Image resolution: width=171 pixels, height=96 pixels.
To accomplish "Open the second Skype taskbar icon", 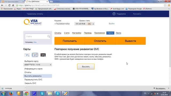I will pos(58,94).
